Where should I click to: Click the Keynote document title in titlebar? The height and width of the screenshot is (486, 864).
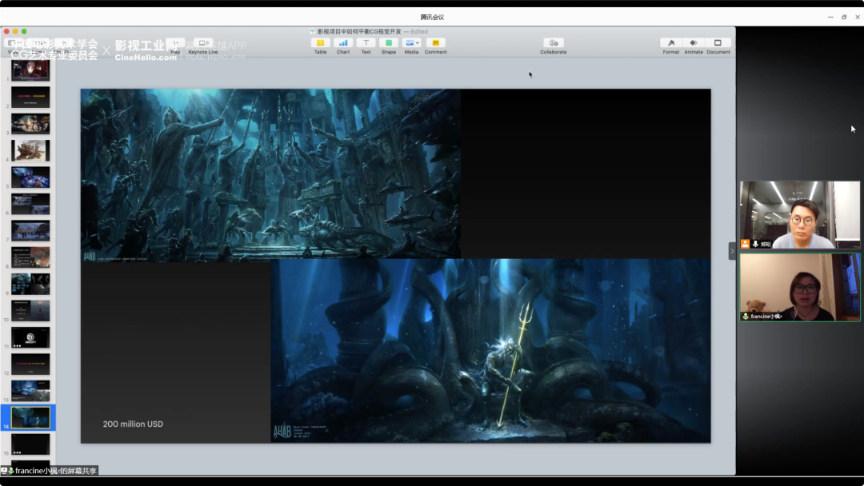pos(358,31)
